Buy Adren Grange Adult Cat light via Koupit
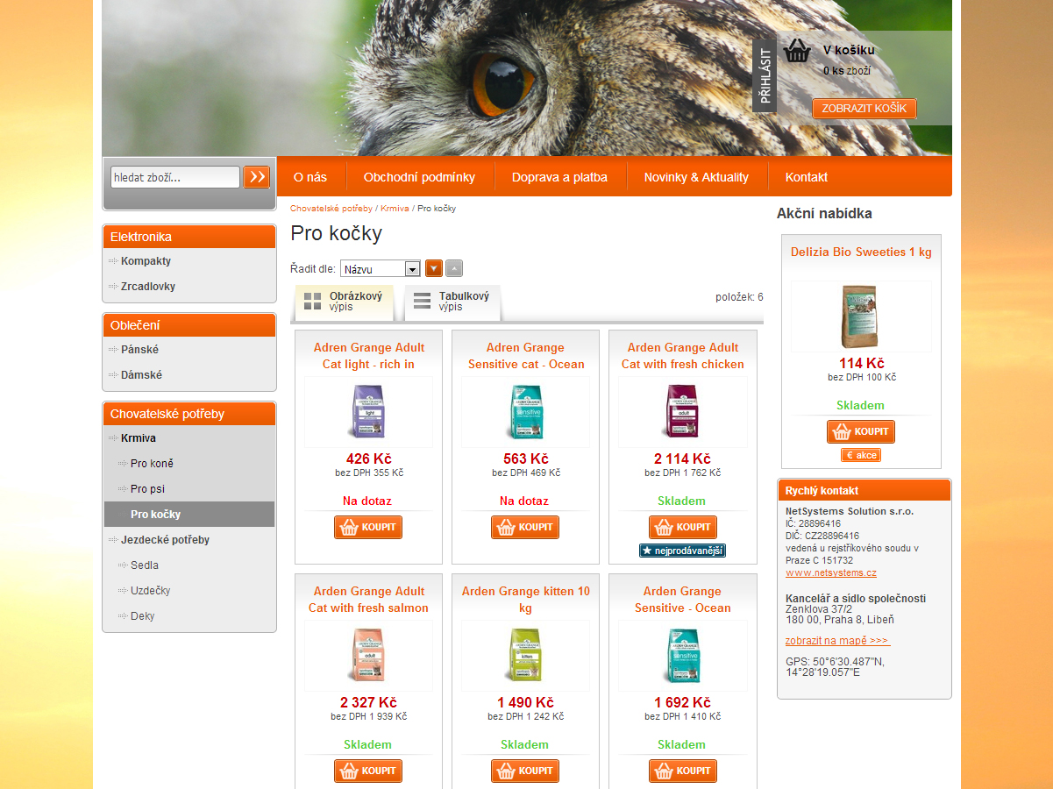Viewport: 1053px width, 789px height. click(368, 527)
